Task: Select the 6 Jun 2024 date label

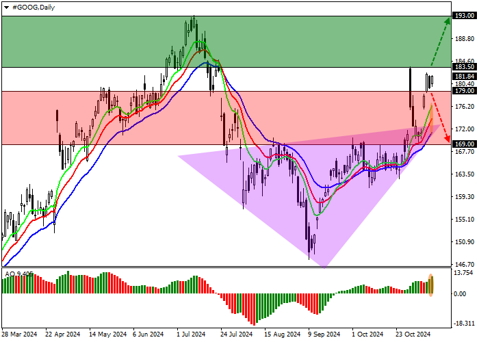Action: pos(148,334)
